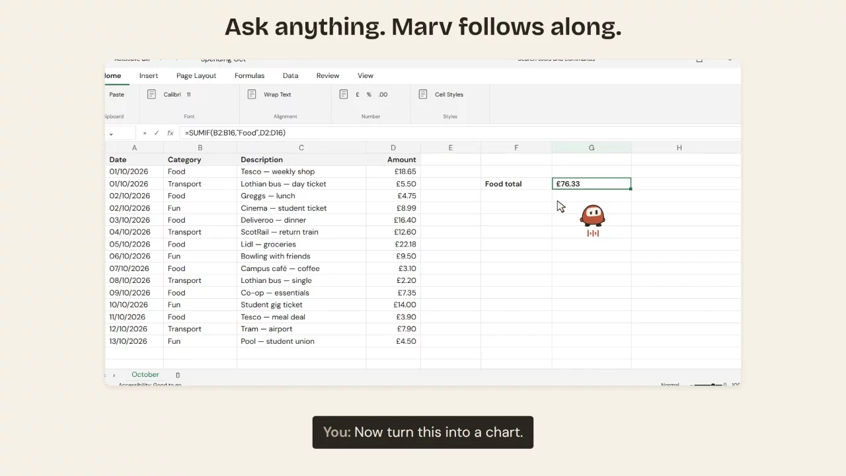Open the Calibri font name dropdown
The image size is (846, 476).
click(172, 95)
